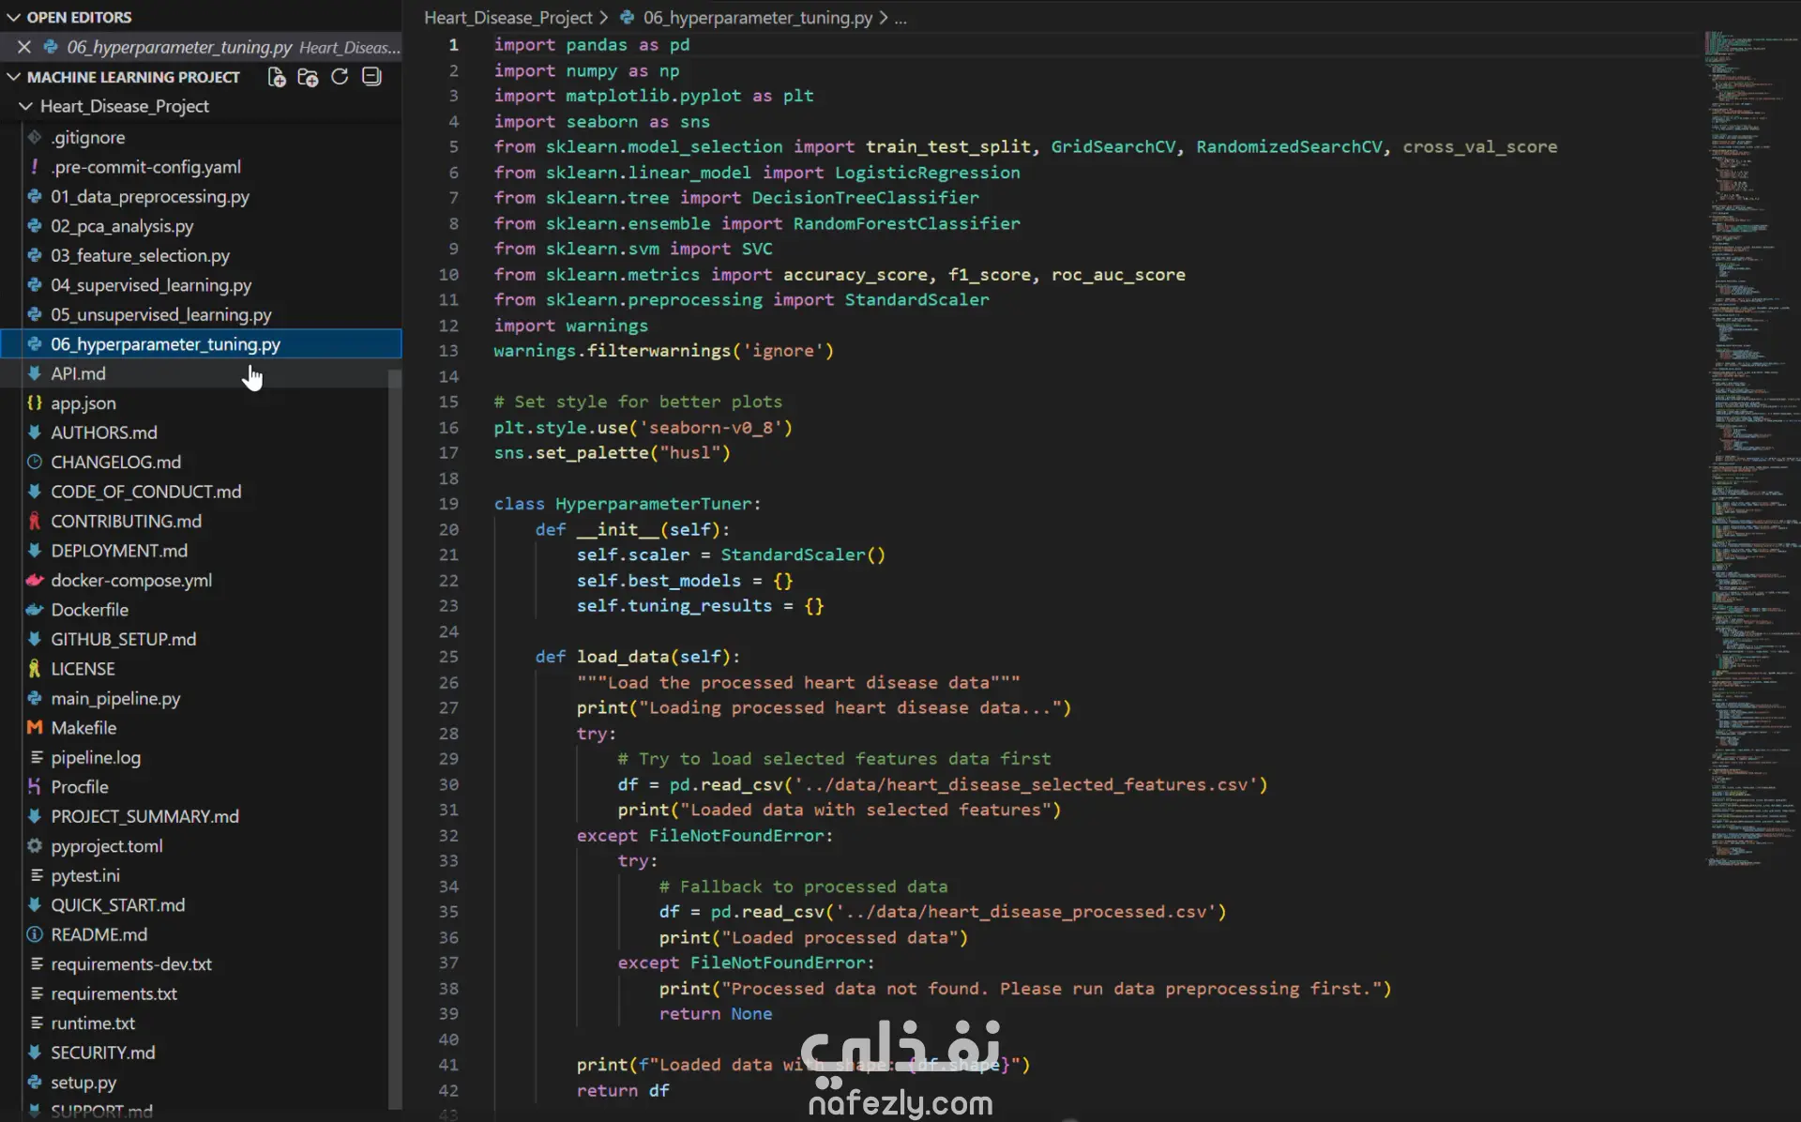Viewport: 1801px width, 1122px height.
Task: Click the breadcrumb ellipsis symbol selector
Action: (x=900, y=18)
